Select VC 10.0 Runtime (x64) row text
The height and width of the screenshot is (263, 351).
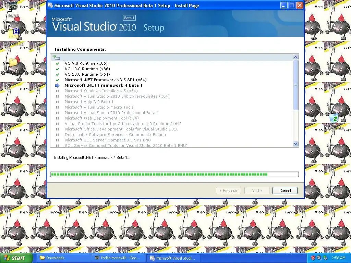[x=87, y=74]
